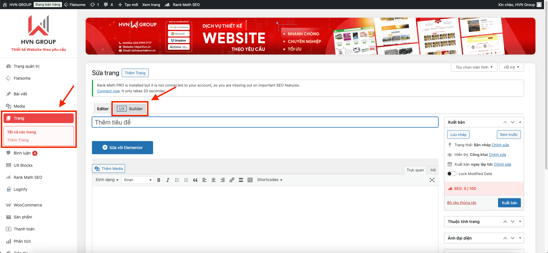Open the WooCommerce sidebar menu
This screenshot has width=548, height=253.
[28, 205]
